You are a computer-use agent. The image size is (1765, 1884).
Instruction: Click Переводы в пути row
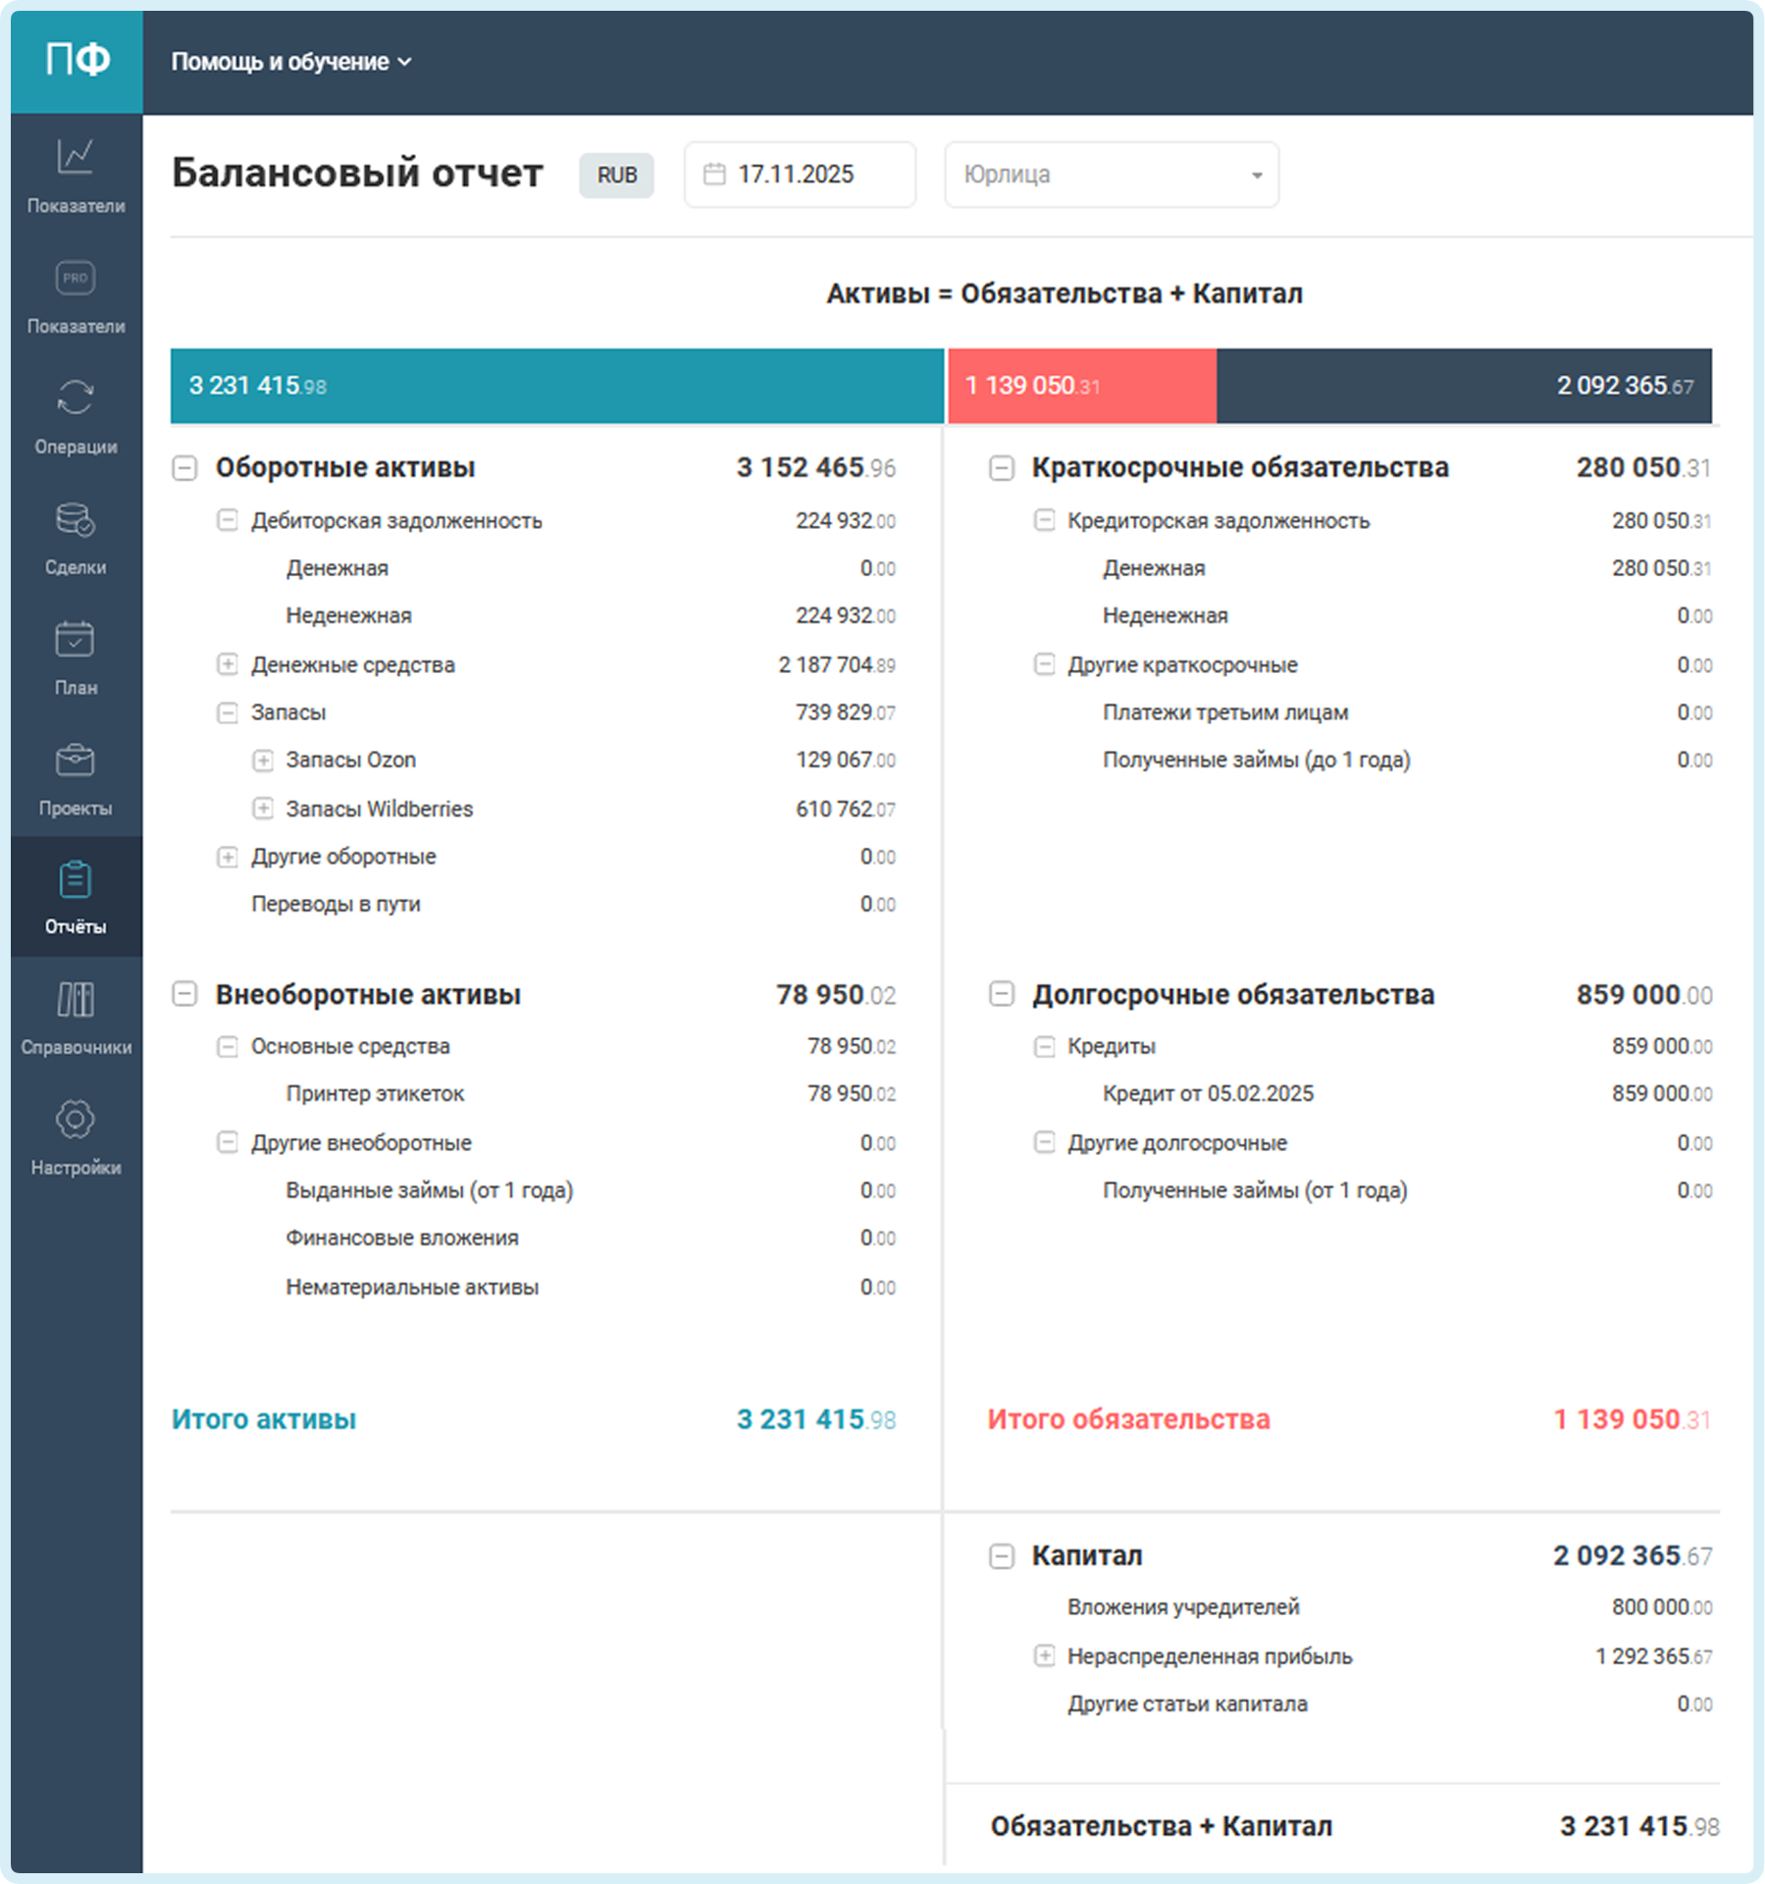[573, 905]
